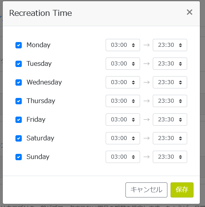Uncheck the Sunday checkbox
Image resolution: width=205 pixels, height=207 pixels.
pos(19,157)
